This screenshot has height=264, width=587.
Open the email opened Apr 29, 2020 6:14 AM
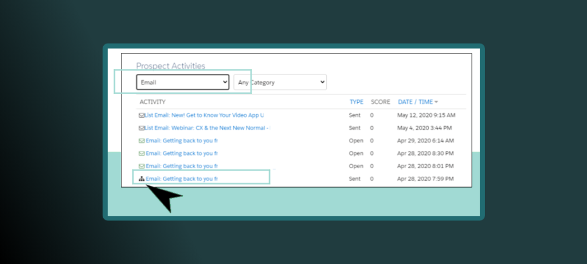[182, 141]
